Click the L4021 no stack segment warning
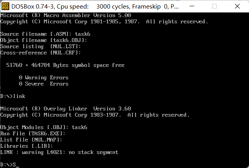 pyautogui.click(x=59, y=152)
